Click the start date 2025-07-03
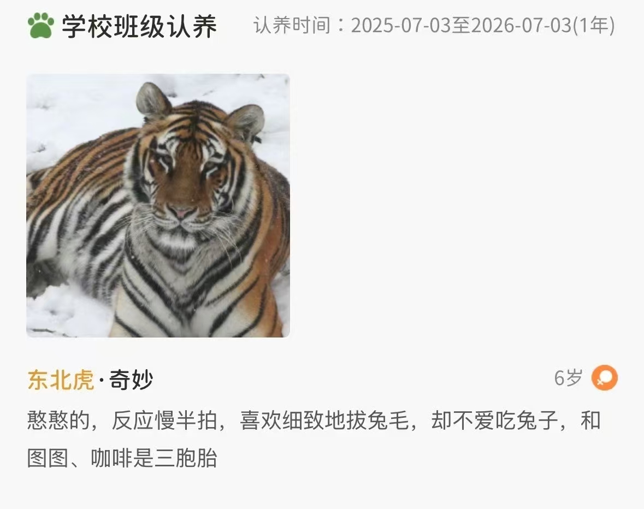This screenshot has width=644, height=509. click(x=401, y=26)
